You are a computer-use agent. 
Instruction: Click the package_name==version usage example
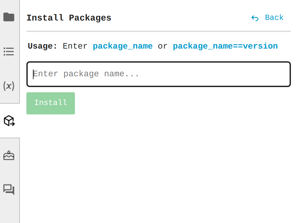(225, 46)
